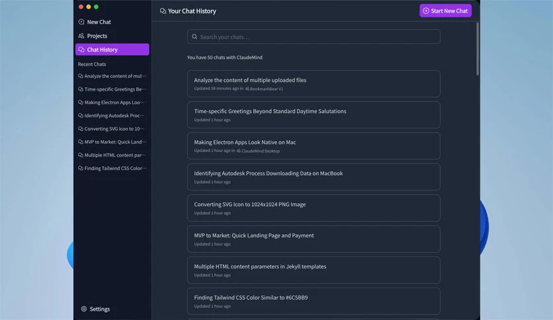Click the BookmarkBear V1 project icon

click(x=247, y=89)
